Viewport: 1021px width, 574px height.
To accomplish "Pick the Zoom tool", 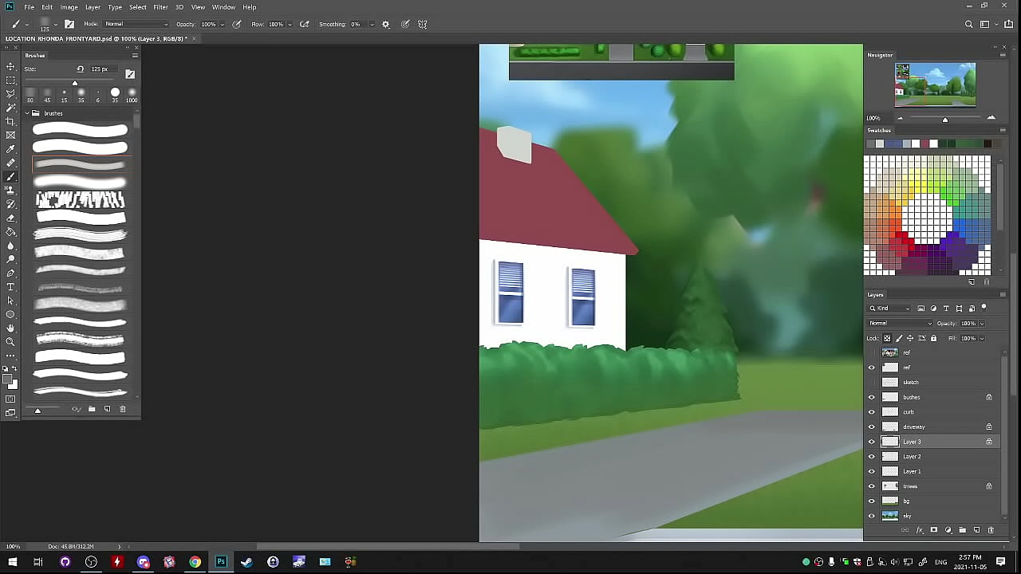I will coord(10,342).
